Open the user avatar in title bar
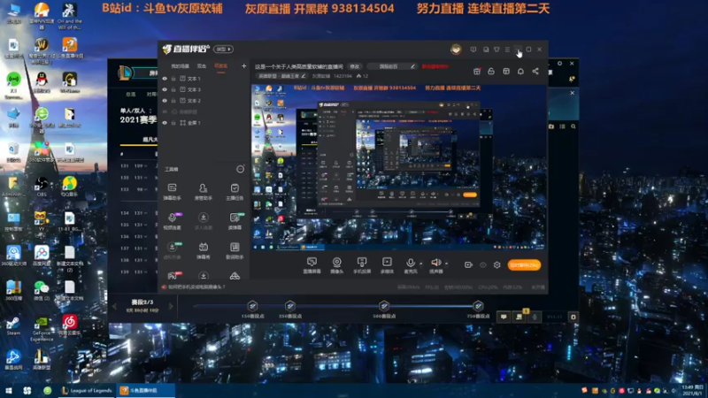The height and width of the screenshot is (398, 708). pos(456,50)
